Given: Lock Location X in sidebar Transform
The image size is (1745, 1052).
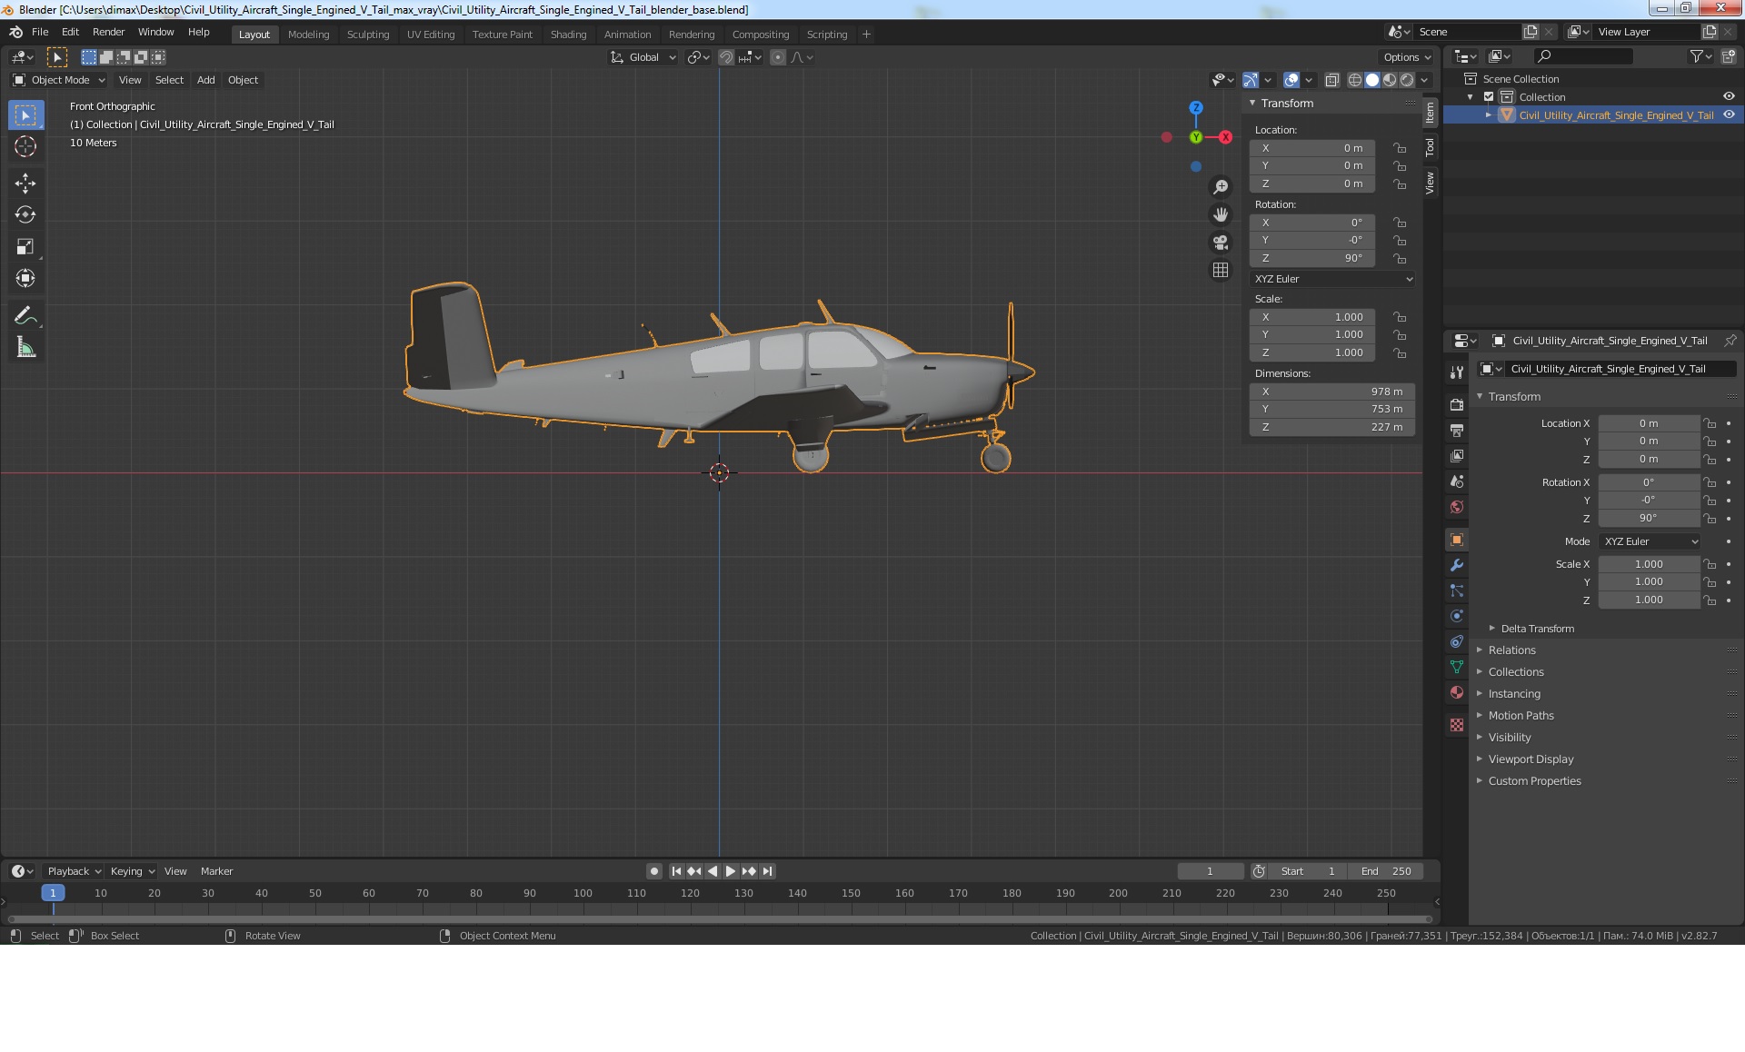Looking at the screenshot, I should coord(1400,148).
